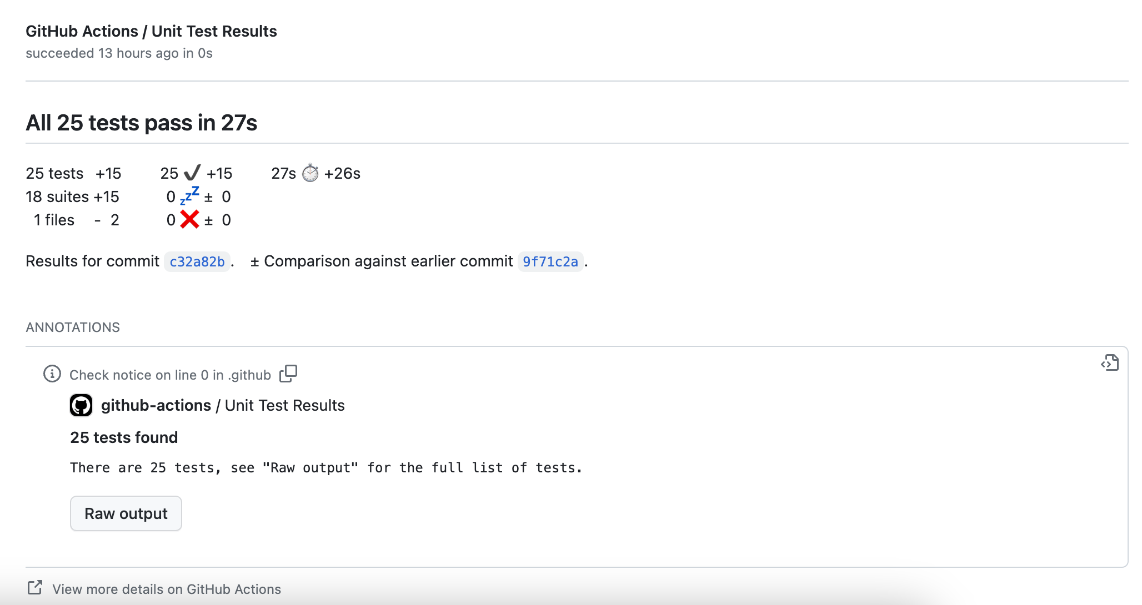Click the green checkmark passed-tests icon
This screenshot has width=1142, height=605.
tap(191, 173)
